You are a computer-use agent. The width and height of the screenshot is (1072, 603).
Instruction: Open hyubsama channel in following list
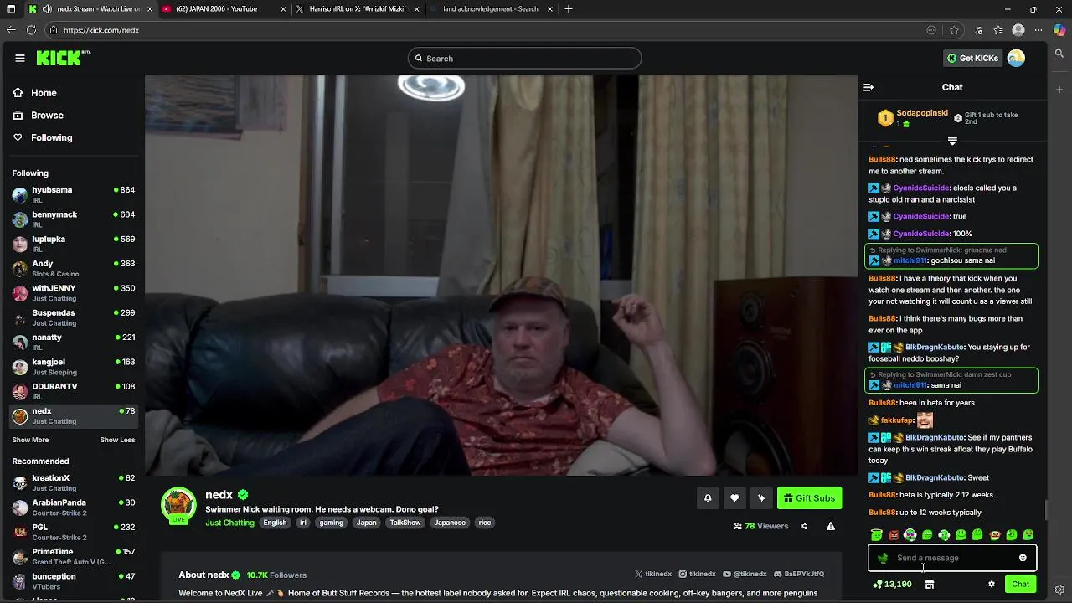[74, 195]
